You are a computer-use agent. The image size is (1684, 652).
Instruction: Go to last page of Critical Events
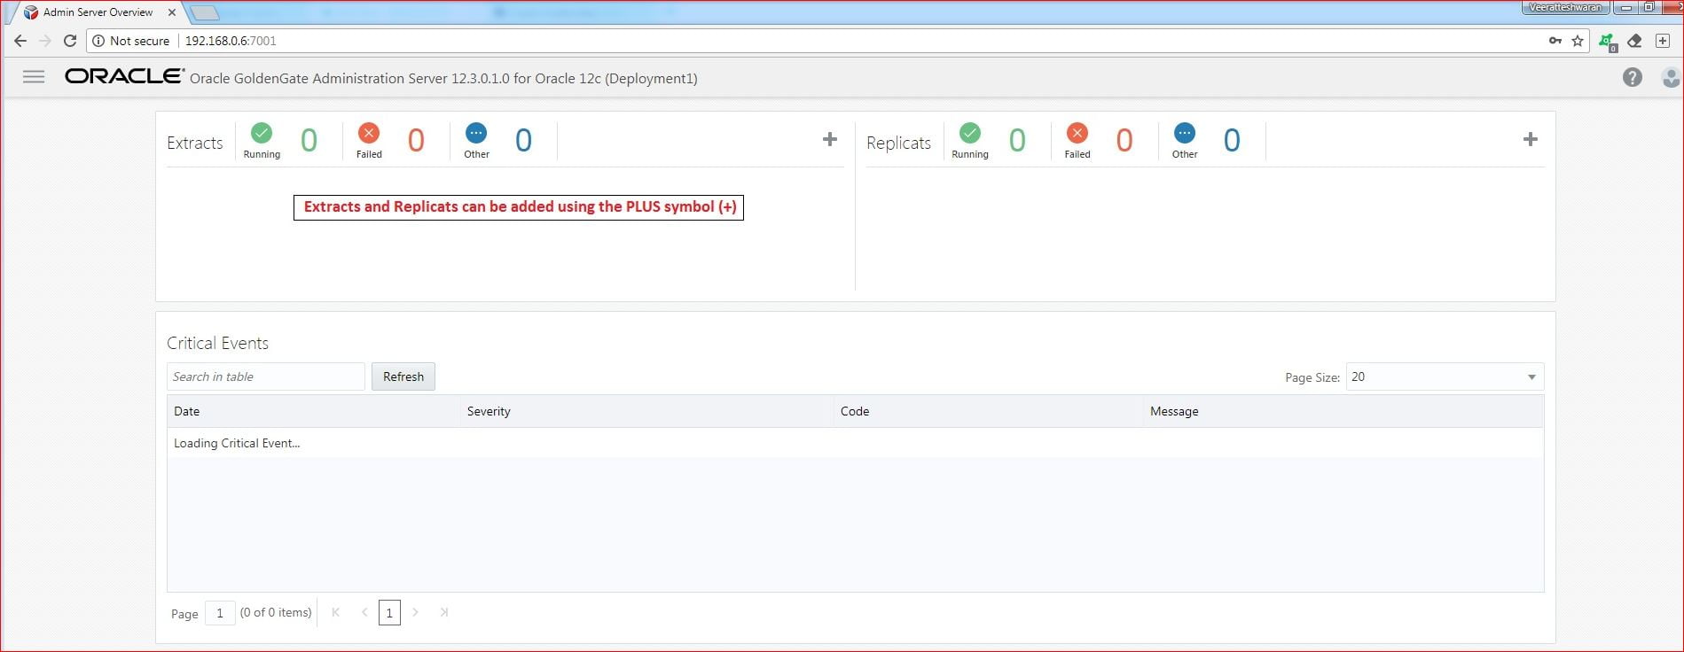pos(444,612)
